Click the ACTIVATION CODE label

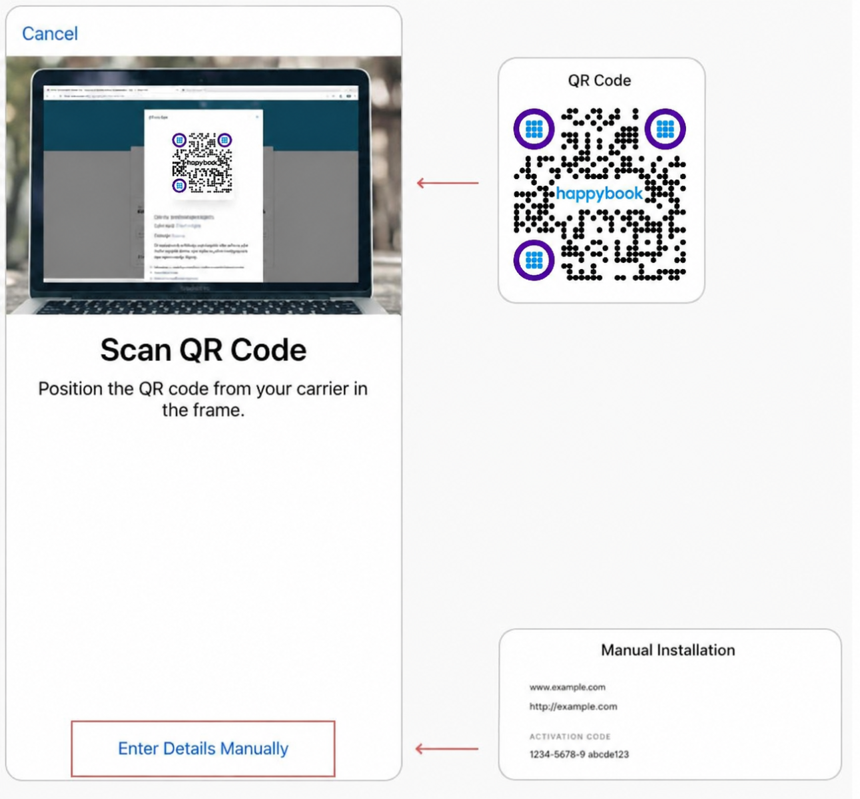[570, 736]
